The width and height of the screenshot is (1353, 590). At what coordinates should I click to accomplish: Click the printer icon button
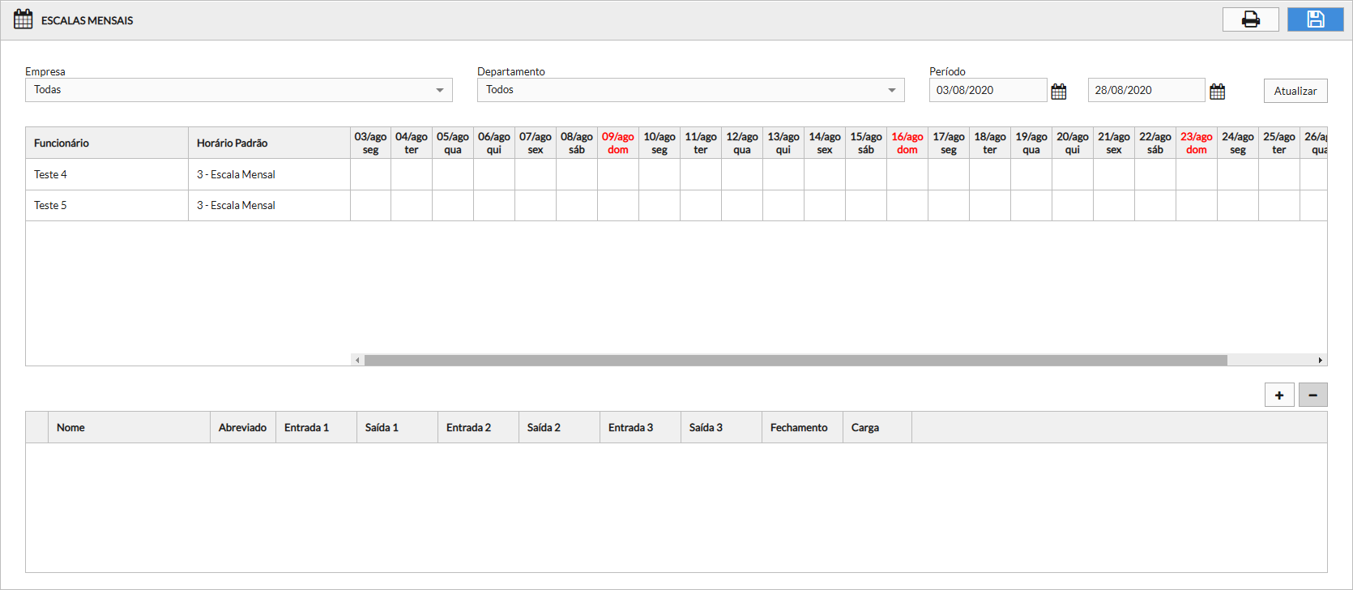[1250, 19]
